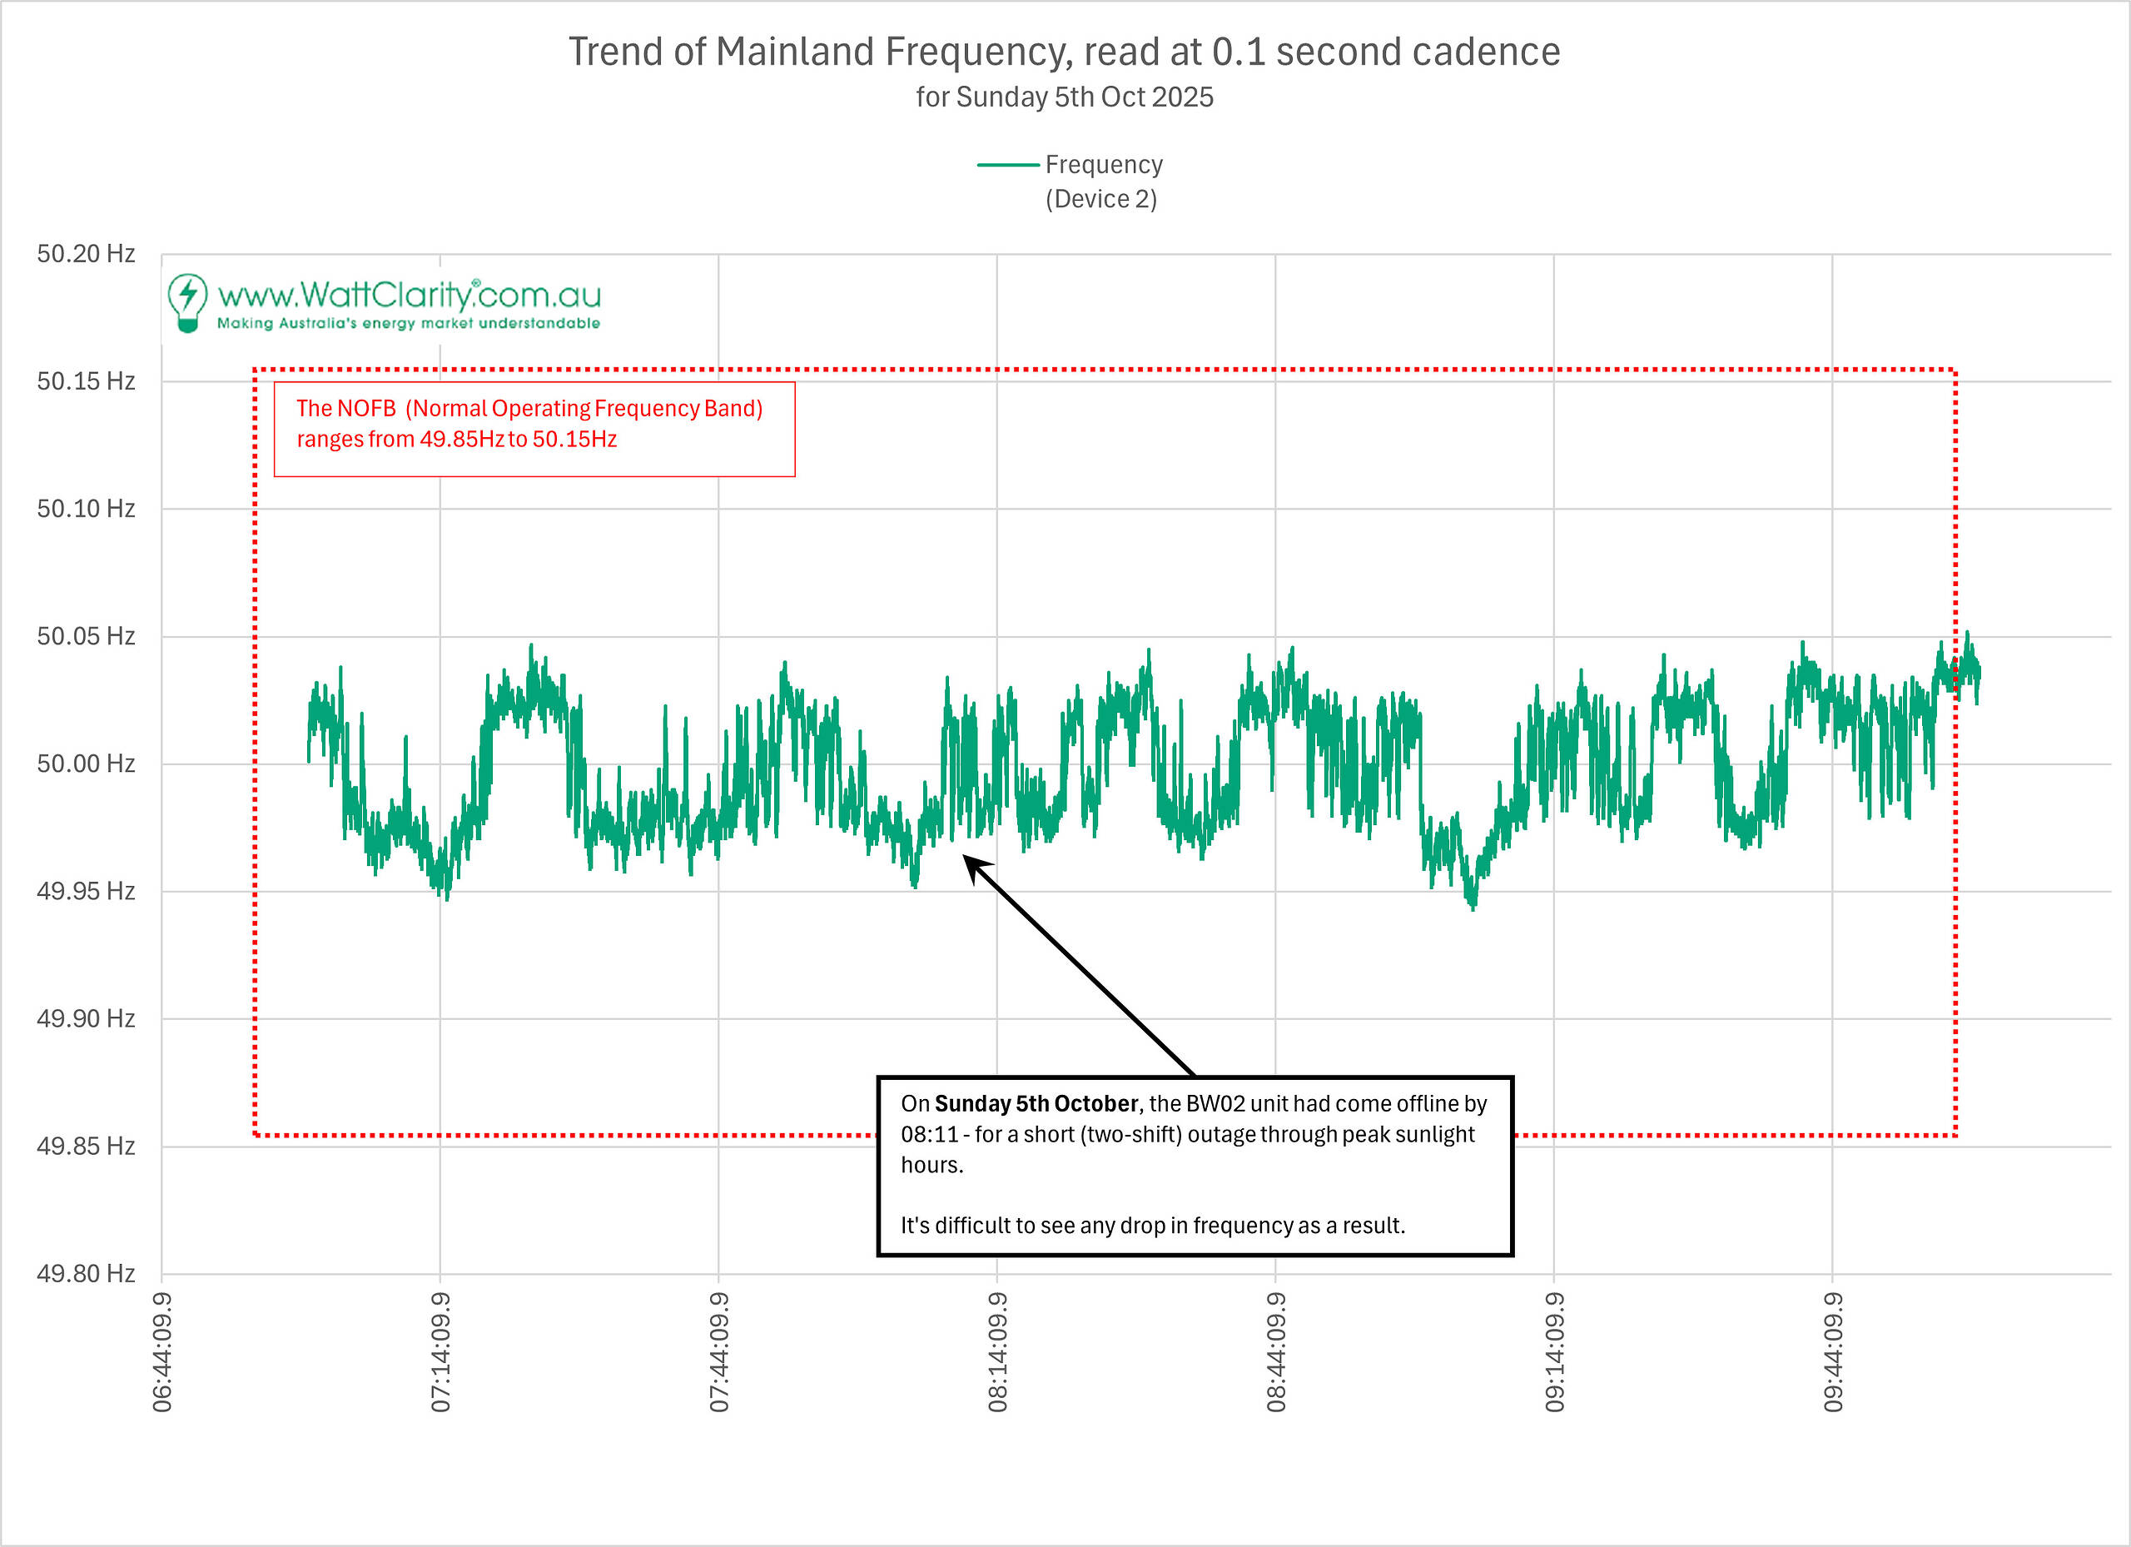The image size is (2131, 1547).
Task: Click the www.WattClarity.com.au website text
Action: [409, 295]
